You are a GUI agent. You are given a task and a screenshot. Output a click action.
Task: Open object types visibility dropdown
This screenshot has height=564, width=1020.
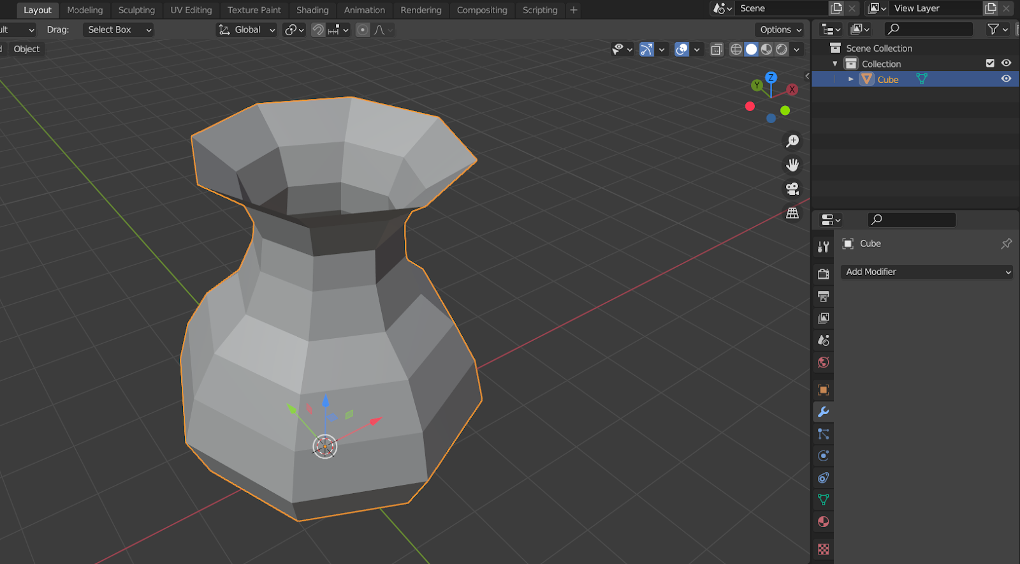click(622, 49)
